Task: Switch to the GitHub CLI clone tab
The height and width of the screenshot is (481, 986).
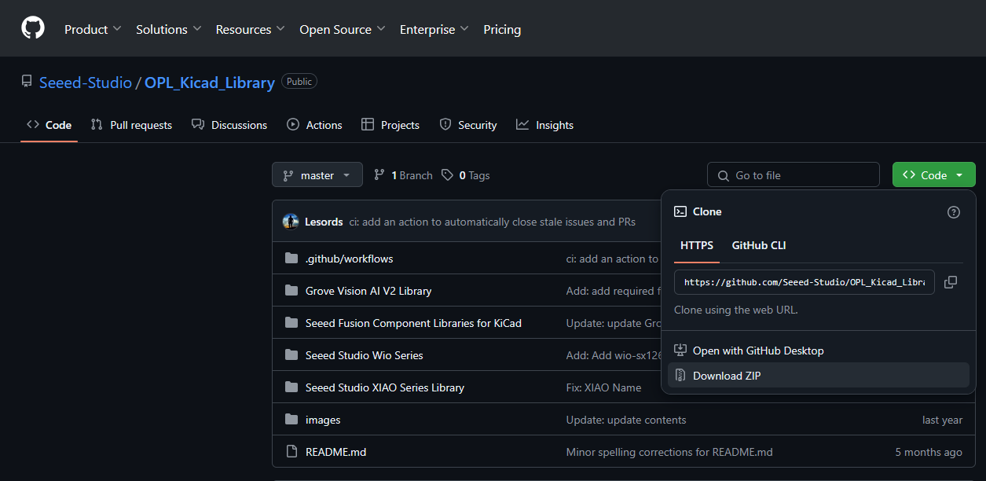Action: [x=759, y=245]
